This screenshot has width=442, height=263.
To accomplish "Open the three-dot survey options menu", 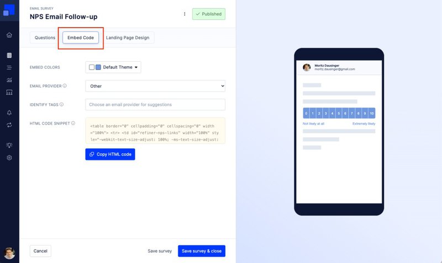I will point(185,14).
